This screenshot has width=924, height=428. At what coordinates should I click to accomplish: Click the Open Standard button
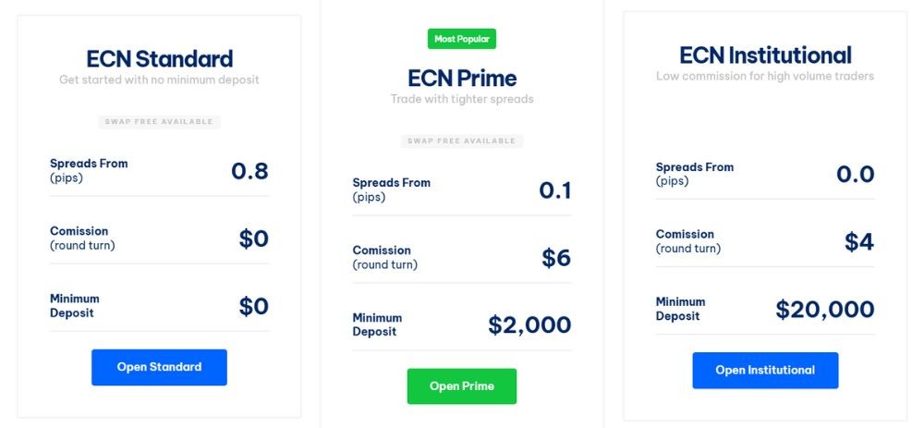coord(159,367)
